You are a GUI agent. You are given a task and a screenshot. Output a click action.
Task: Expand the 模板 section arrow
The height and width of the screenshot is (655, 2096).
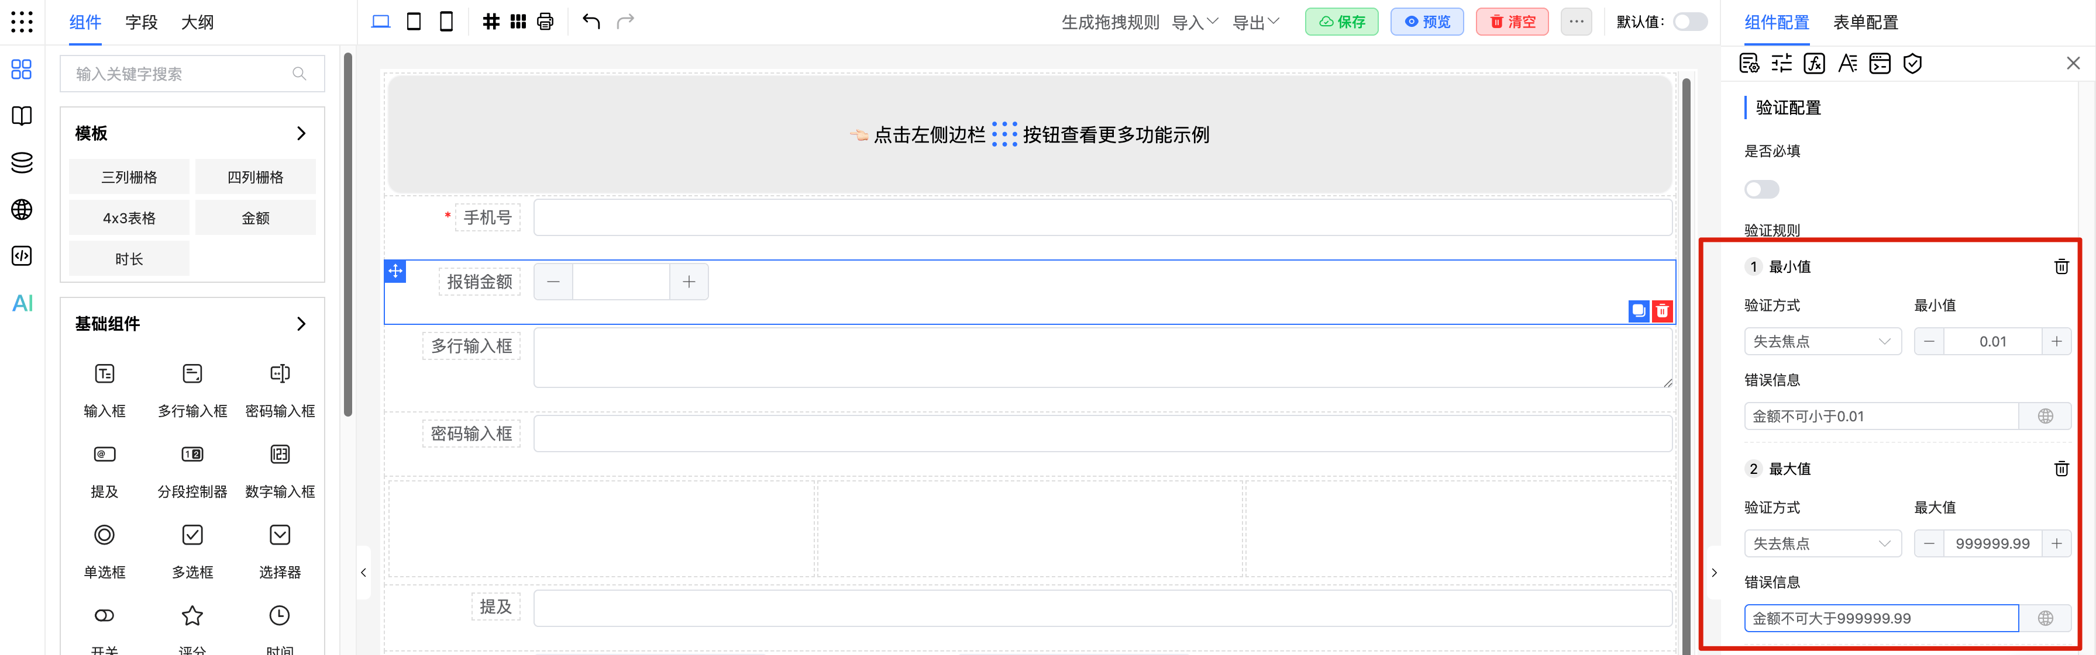(x=301, y=133)
